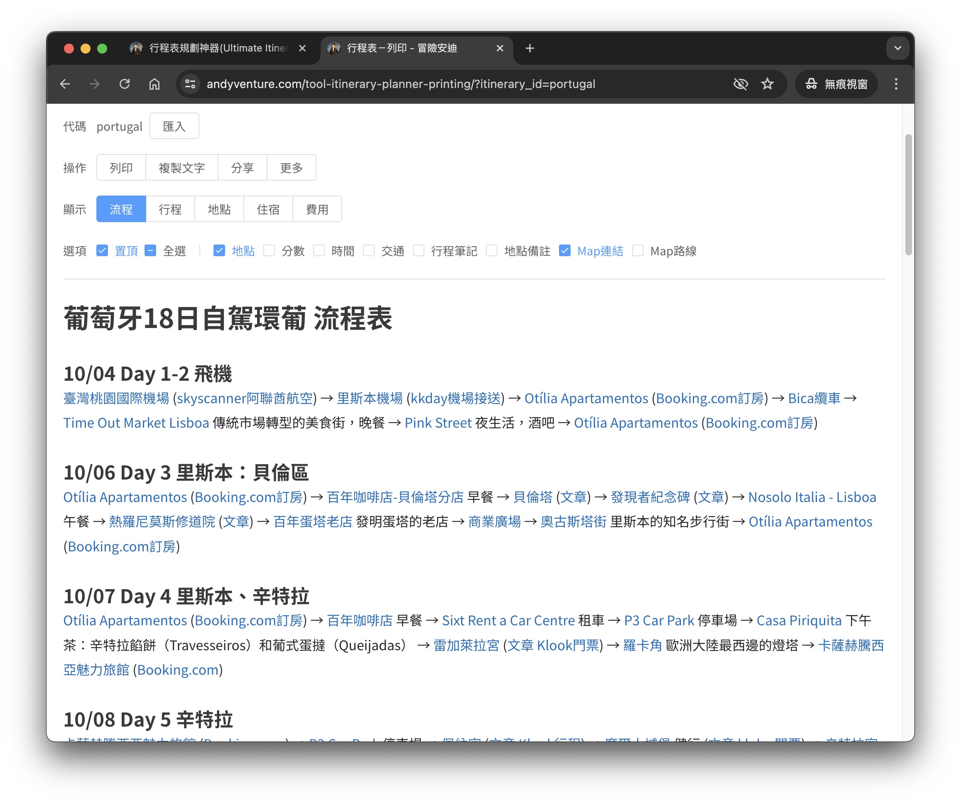Open the Klook門票 link
This screenshot has width=961, height=803.
pyautogui.click(x=568, y=646)
